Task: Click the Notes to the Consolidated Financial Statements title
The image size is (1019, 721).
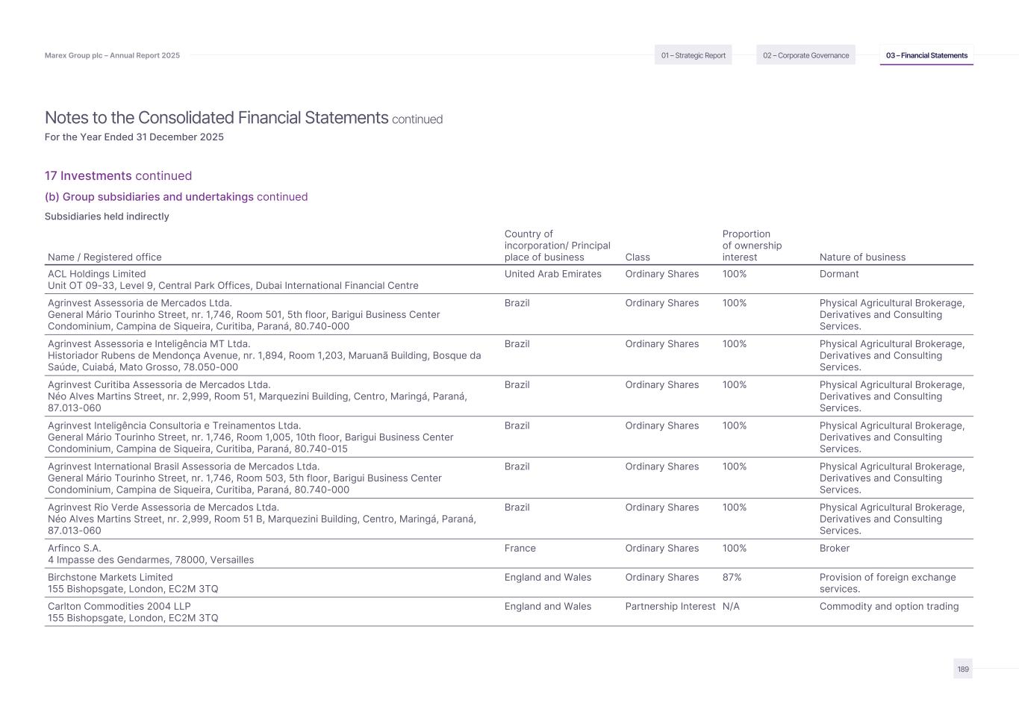Action: [216, 118]
